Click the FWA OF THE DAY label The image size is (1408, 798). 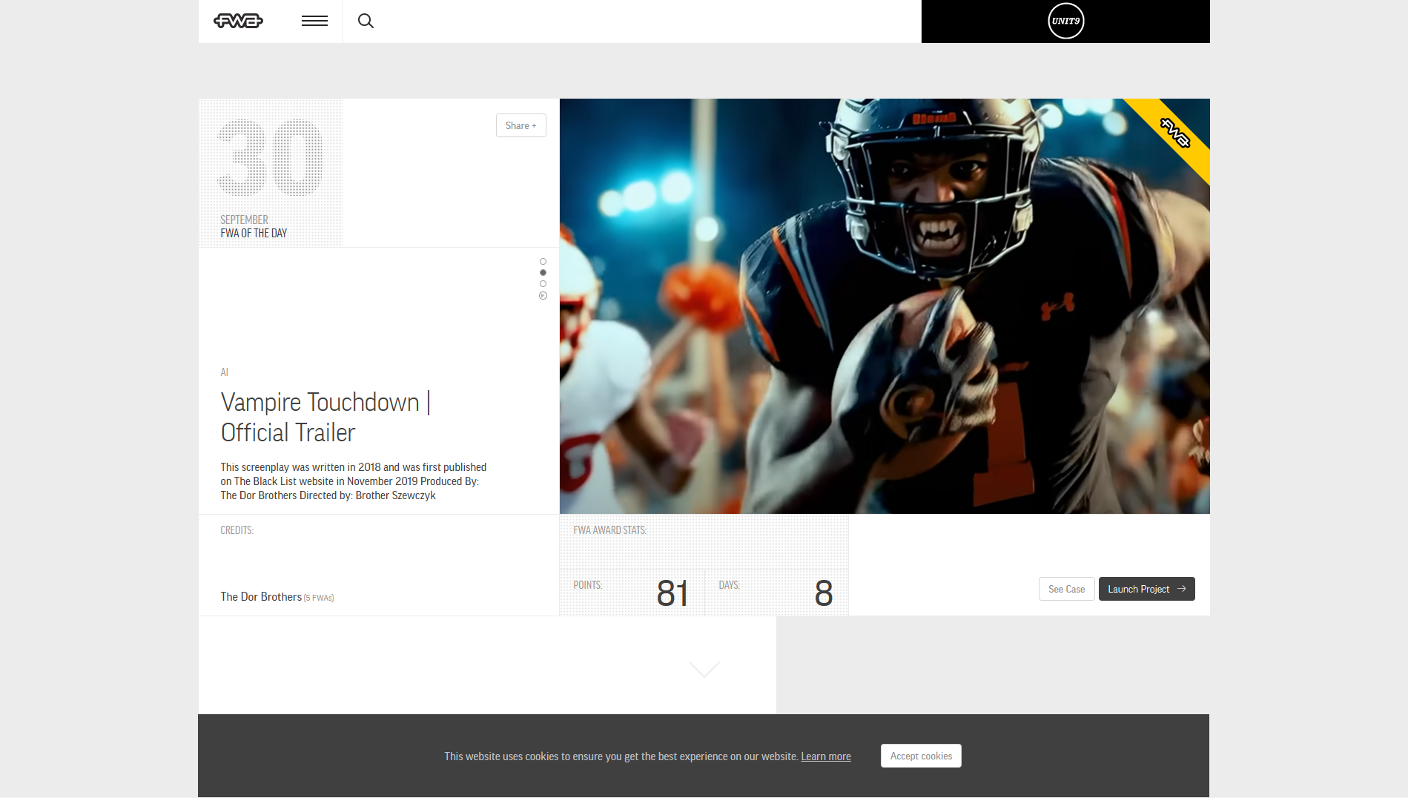pyautogui.click(x=254, y=233)
